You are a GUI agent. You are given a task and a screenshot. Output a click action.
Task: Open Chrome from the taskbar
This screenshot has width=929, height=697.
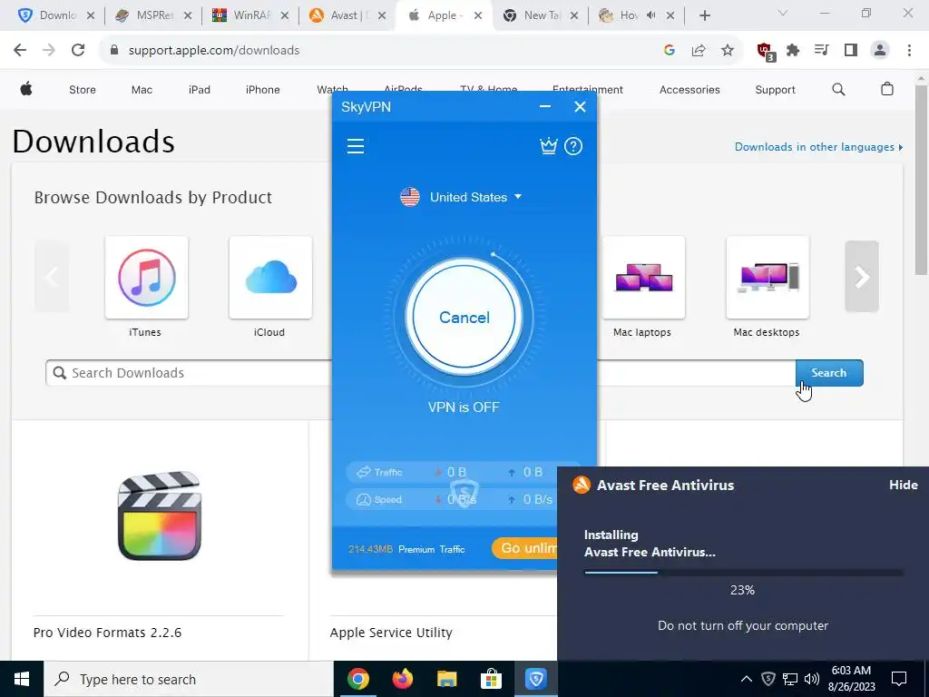357,679
